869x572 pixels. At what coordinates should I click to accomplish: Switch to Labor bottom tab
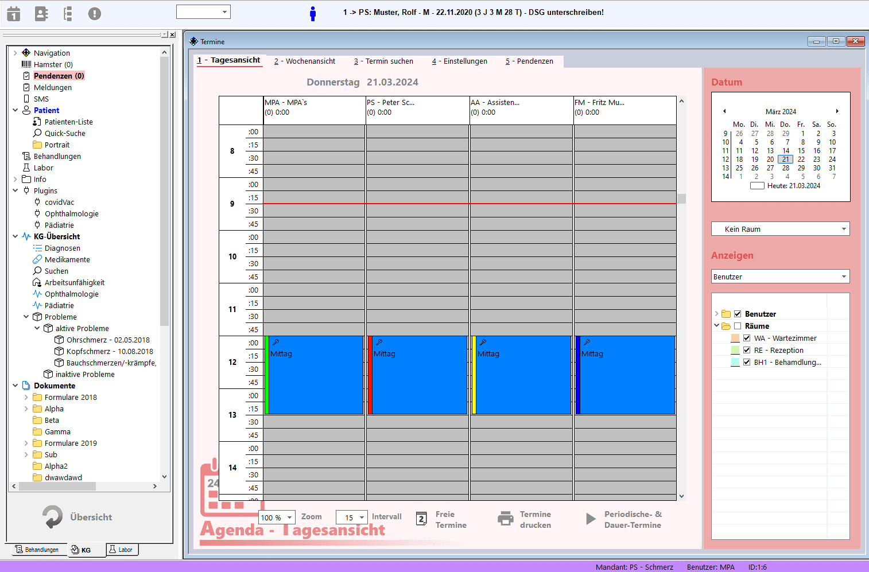122,550
